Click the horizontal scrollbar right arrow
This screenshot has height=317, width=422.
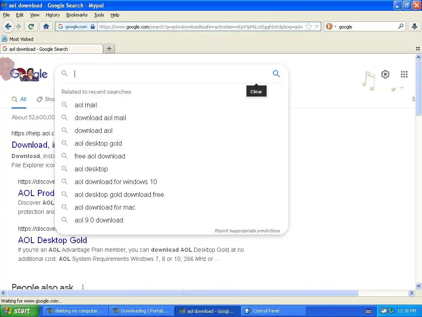pyautogui.click(x=411, y=293)
